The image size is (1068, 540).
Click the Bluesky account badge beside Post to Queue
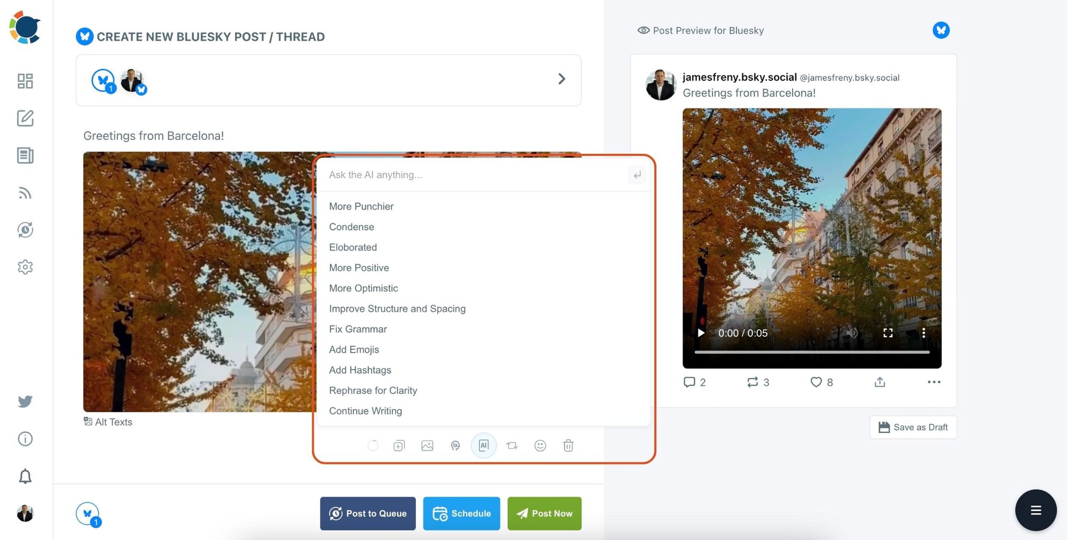coord(88,514)
